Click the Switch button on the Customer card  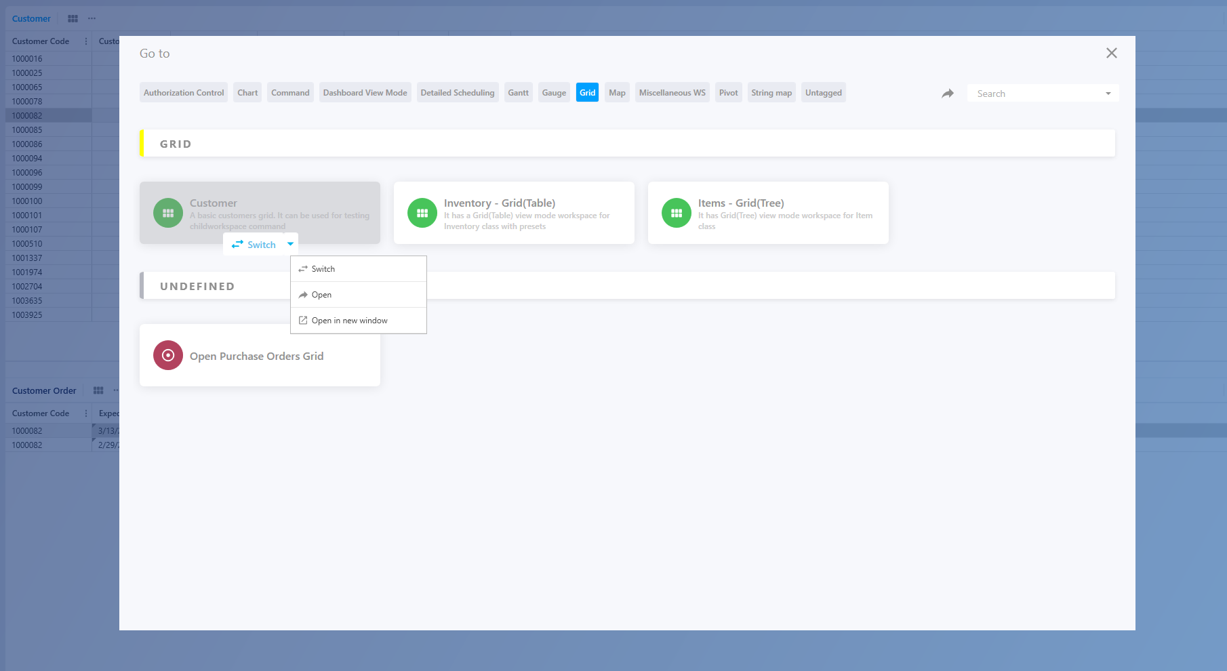click(254, 244)
